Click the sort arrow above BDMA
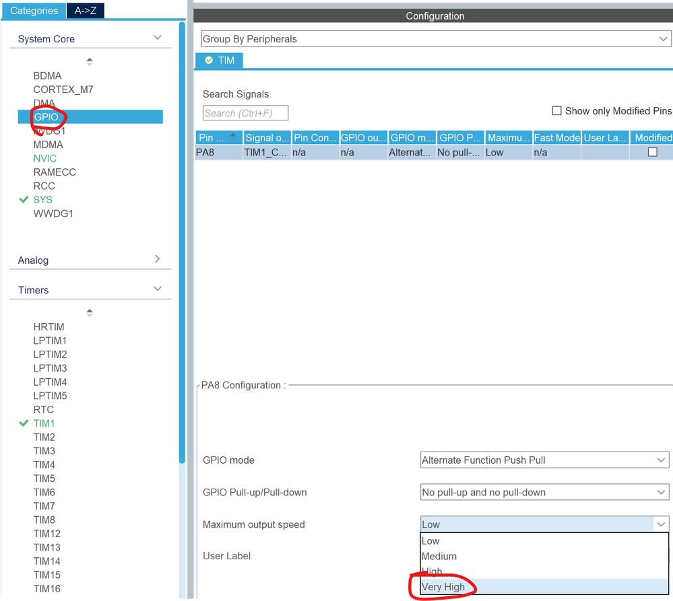673x601 pixels. coord(90,61)
